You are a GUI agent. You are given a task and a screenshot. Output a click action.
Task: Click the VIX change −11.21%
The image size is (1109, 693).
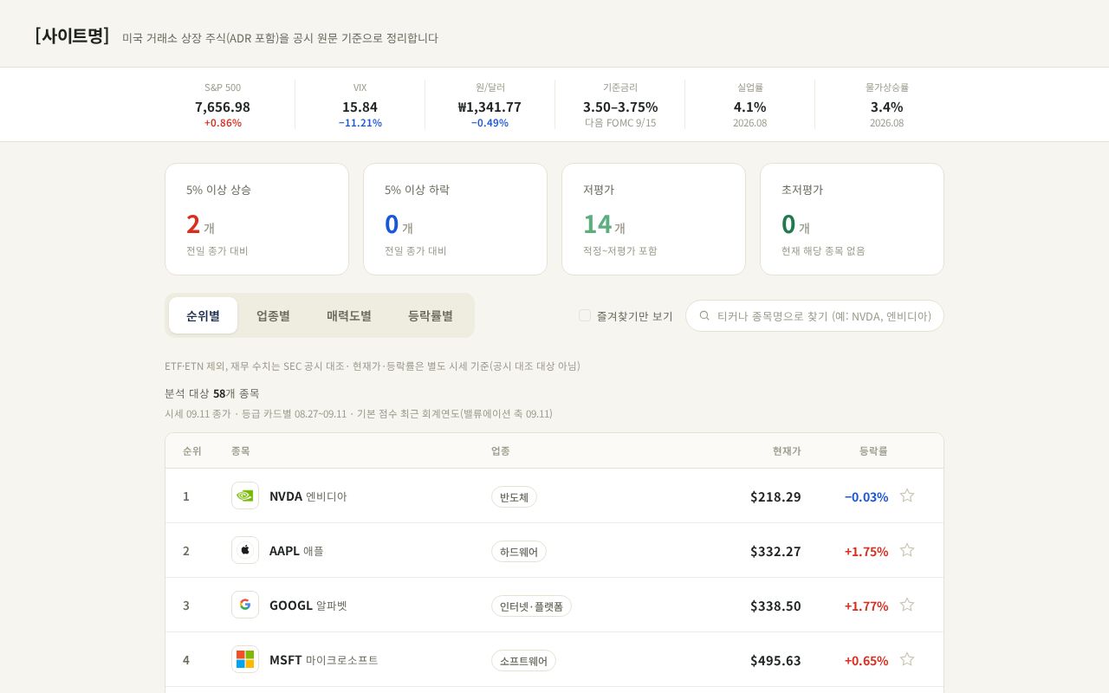[x=360, y=123]
